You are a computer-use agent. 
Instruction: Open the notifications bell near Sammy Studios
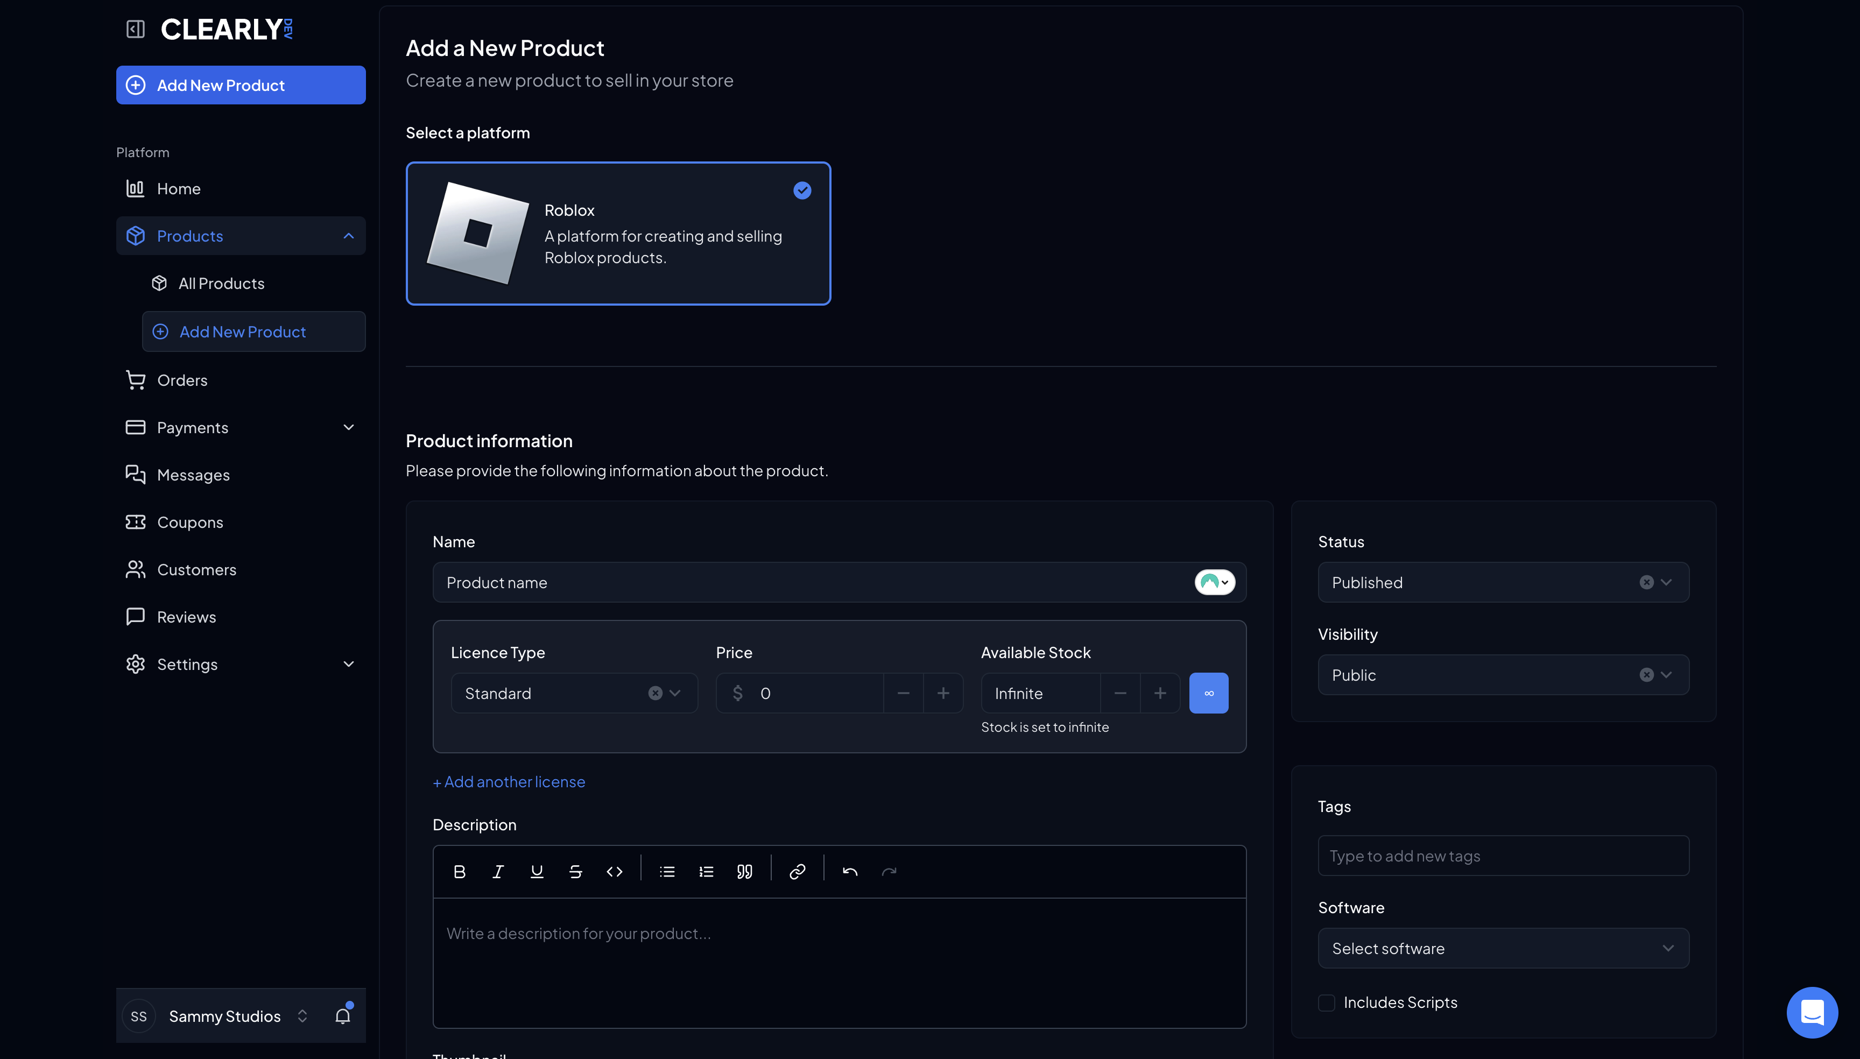click(343, 1015)
